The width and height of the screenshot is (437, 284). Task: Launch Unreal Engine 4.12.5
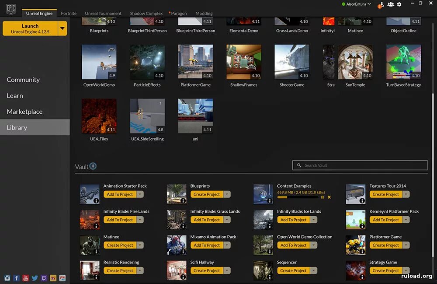coord(30,28)
